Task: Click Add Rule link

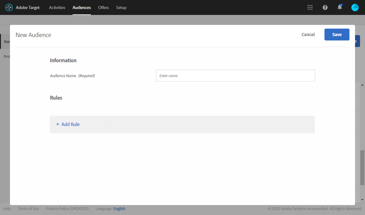Action: click(70, 124)
